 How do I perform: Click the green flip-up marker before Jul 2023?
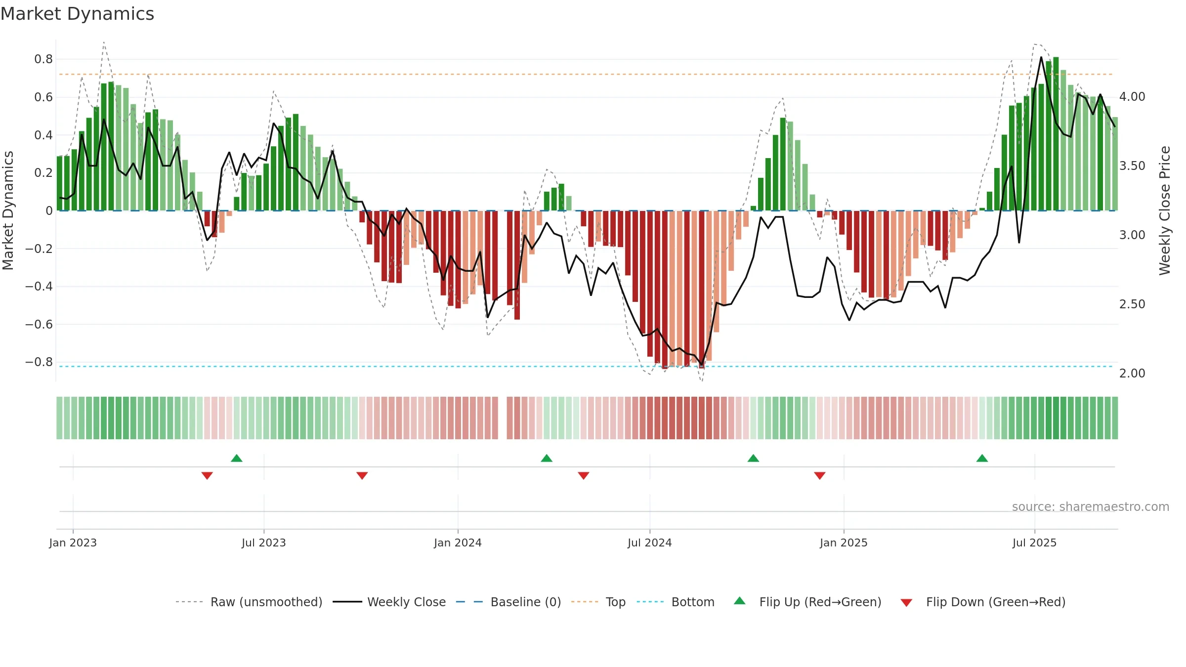[237, 458]
